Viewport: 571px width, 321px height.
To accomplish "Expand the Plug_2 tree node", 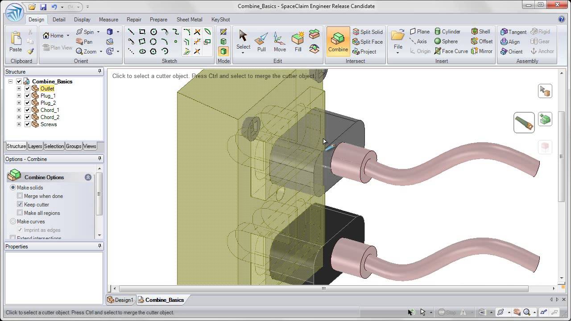I will [19, 103].
